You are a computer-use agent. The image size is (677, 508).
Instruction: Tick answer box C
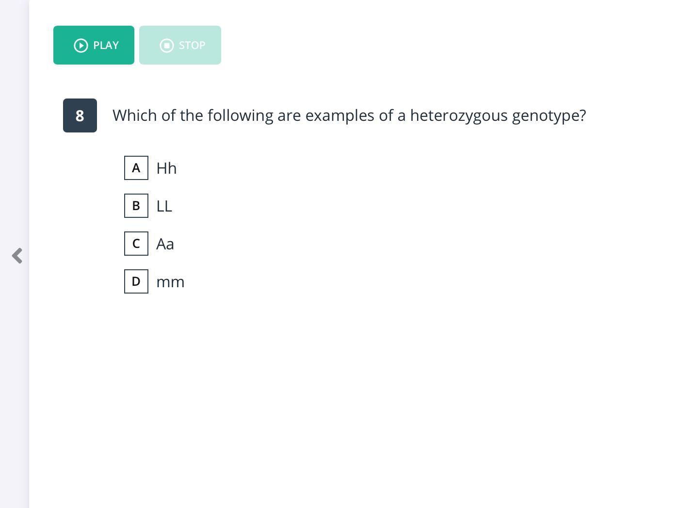pyautogui.click(x=136, y=244)
